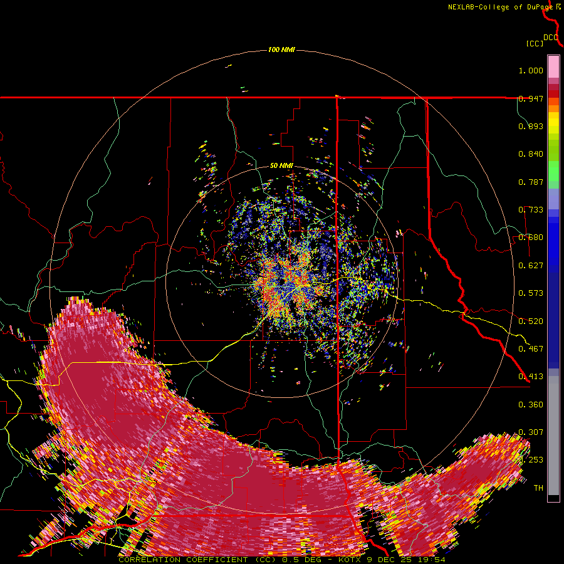Click the 0.680 scale value
Screen dimensions: 564x564
(x=531, y=238)
